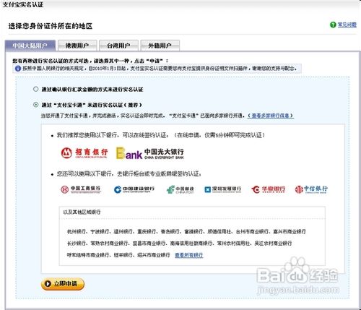Select bank remittance verification radio button
The width and height of the screenshot is (361, 310).
36,89
